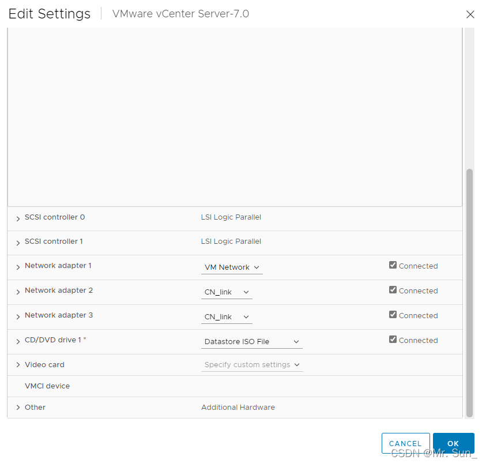Click the Video card label
This screenshot has width=486, height=464.
pyautogui.click(x=44, y=365)
